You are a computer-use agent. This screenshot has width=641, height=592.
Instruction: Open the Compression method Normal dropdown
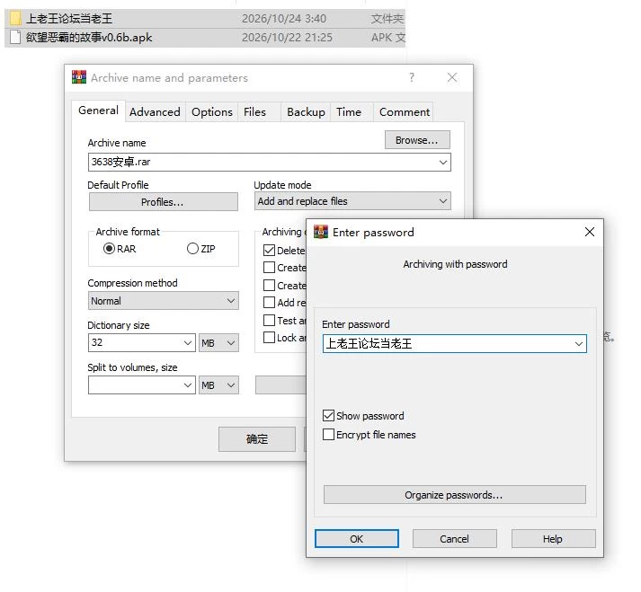pos(163,301)
